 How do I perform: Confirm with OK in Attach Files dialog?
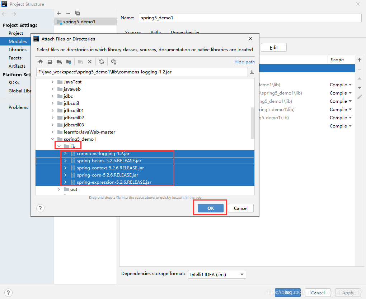coord(211,208)
